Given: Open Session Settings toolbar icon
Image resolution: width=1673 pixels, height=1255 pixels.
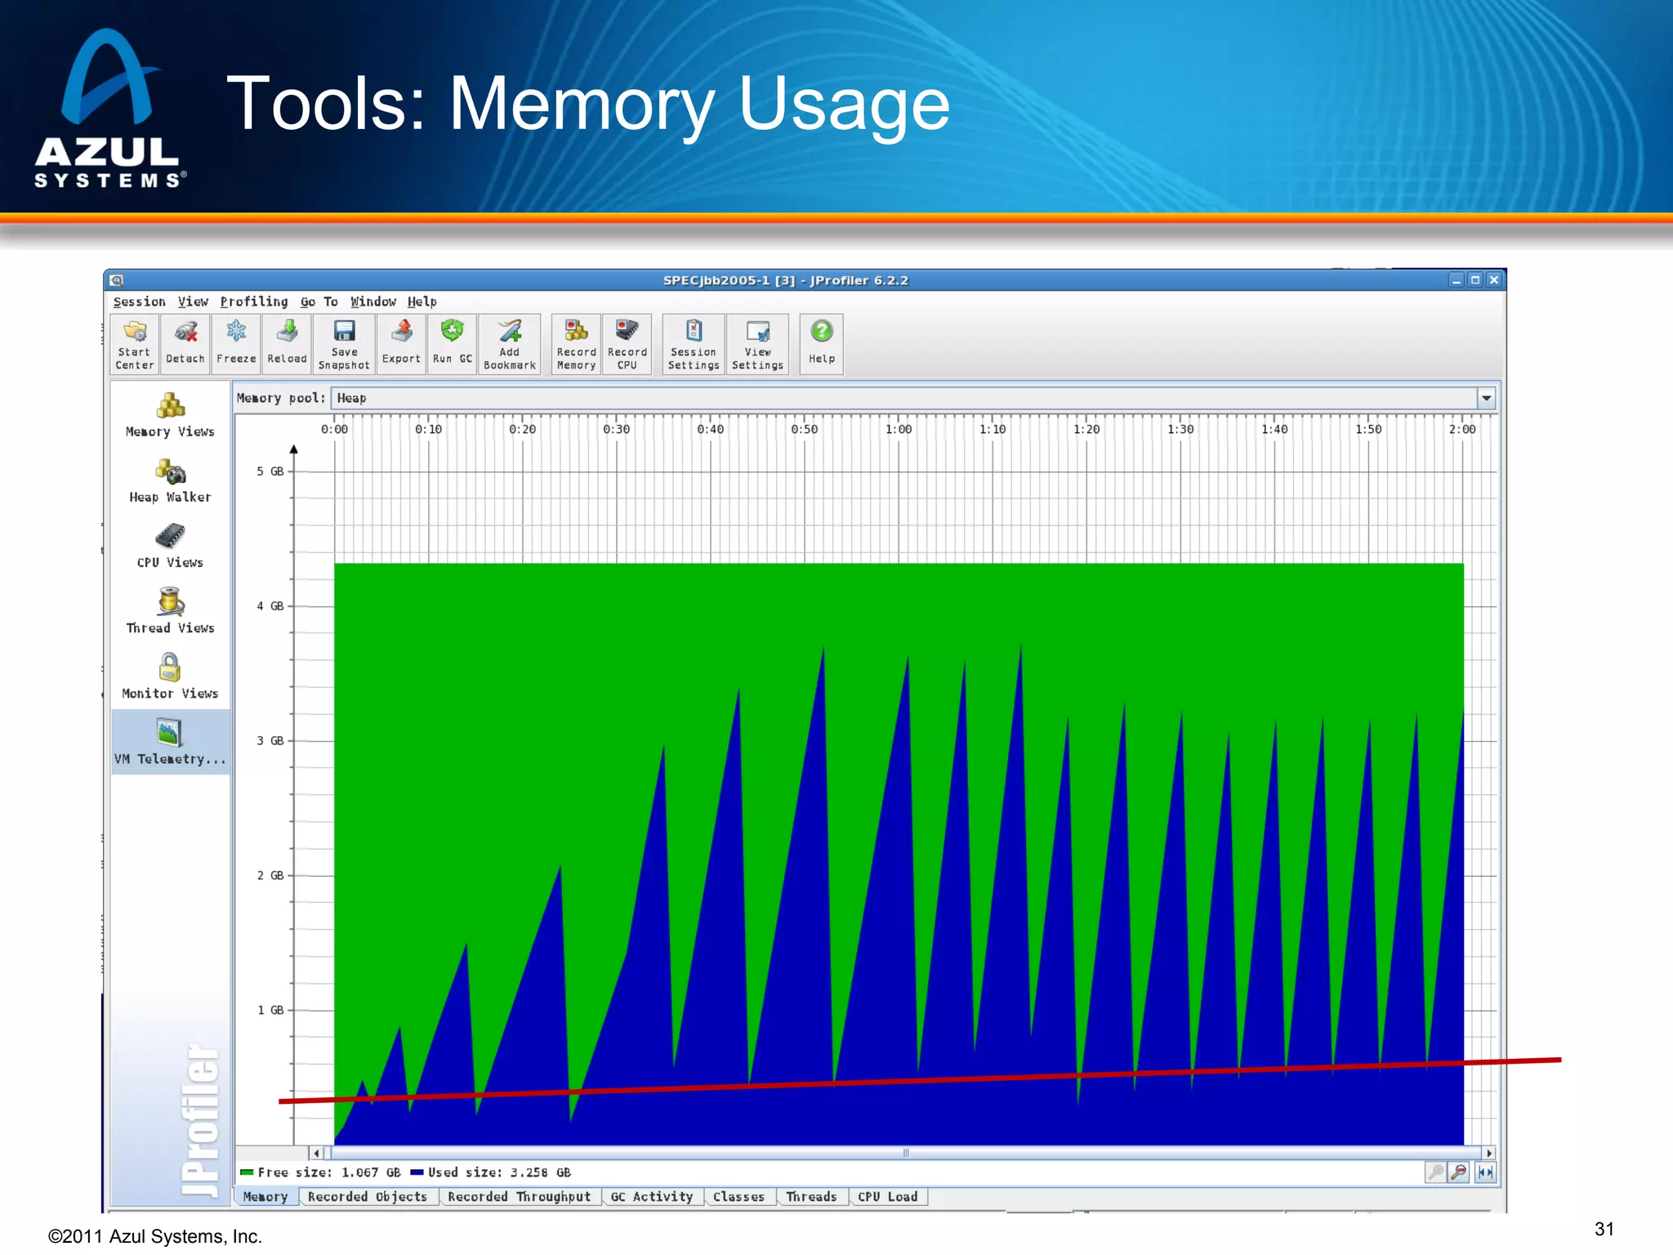Looking at the screenshot, I should [694, 344].
